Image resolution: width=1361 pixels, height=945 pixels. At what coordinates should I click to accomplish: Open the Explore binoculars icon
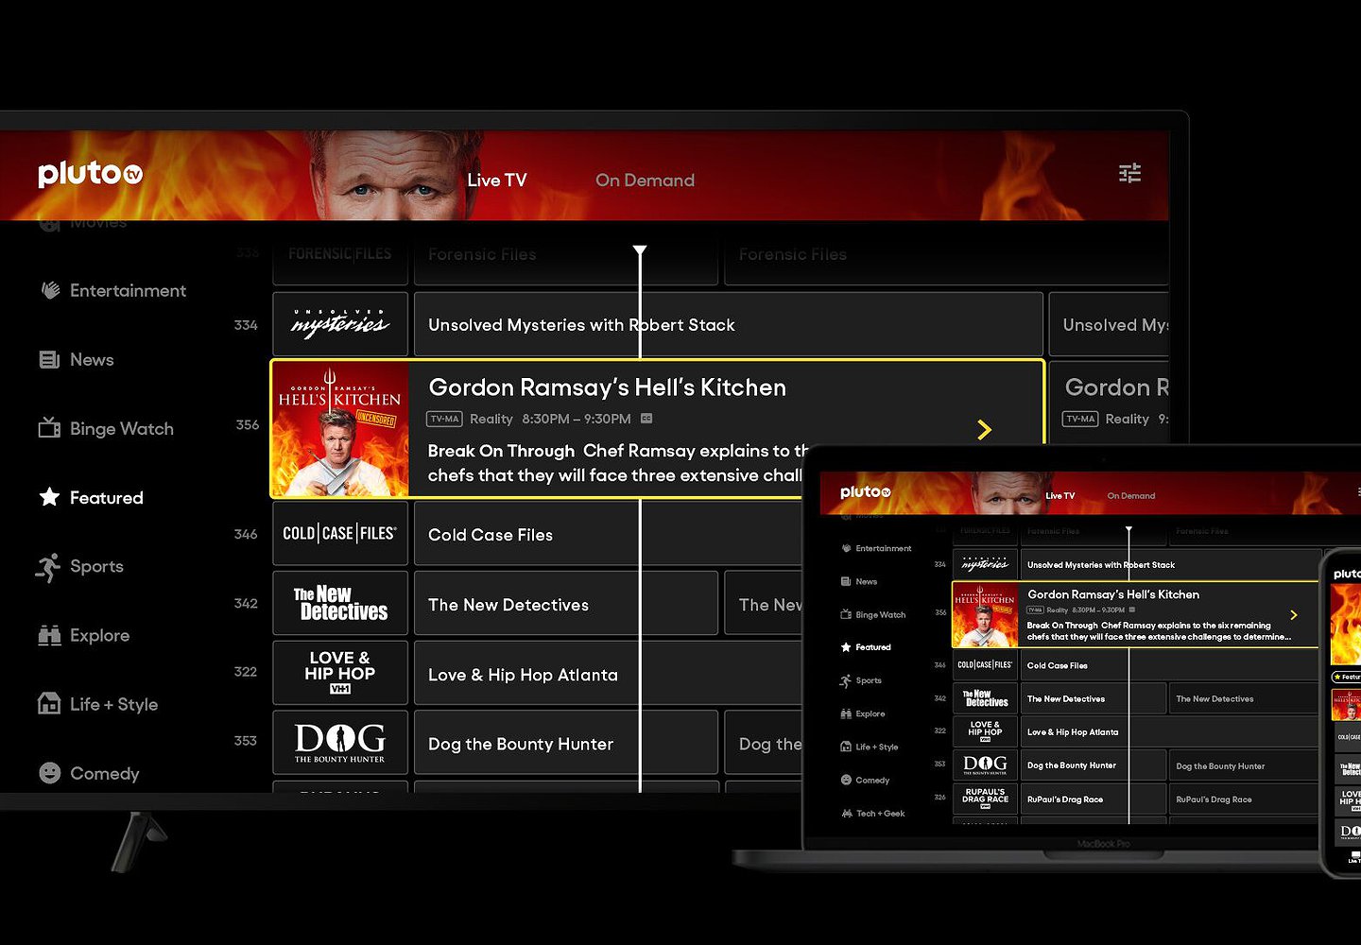click(x=49, y=635)
